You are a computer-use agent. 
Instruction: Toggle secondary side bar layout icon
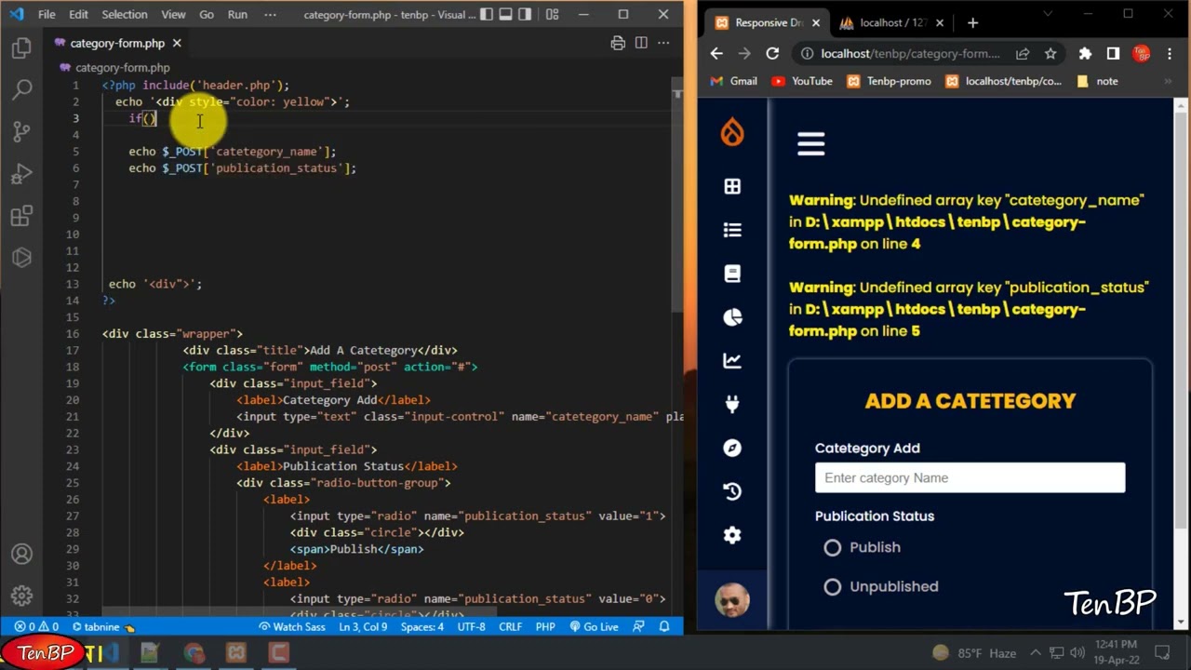click(x=527, y=15)
